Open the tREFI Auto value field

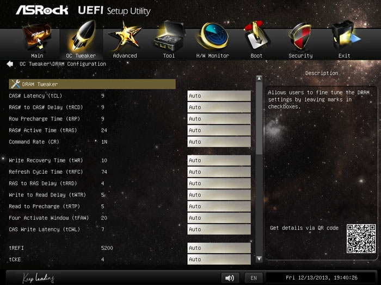[219, 248]
